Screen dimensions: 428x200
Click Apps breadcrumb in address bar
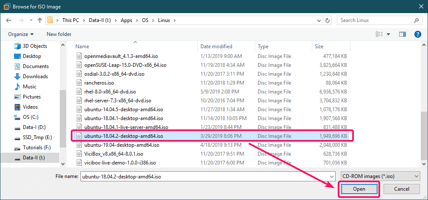tap(127, 20)
